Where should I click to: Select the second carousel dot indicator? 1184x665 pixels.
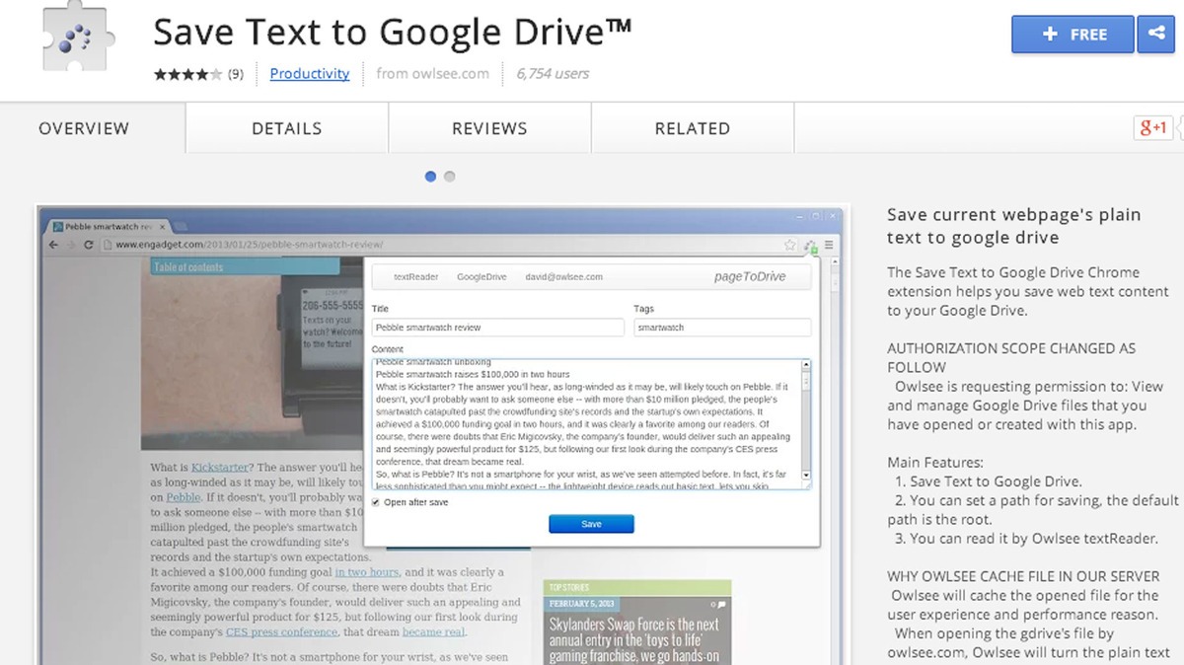tap(450, 177)
